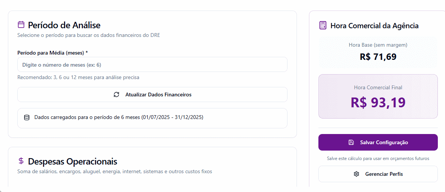Click the Salve este cálculo helper note
The width and height of the screenshot is (445, 192).
point(378,158)
